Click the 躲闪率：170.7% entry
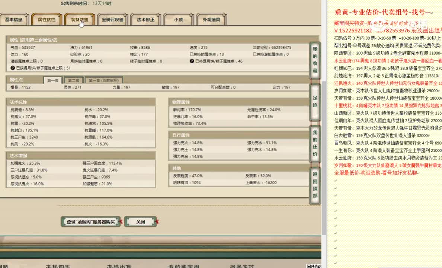 [x=187, y=110]
